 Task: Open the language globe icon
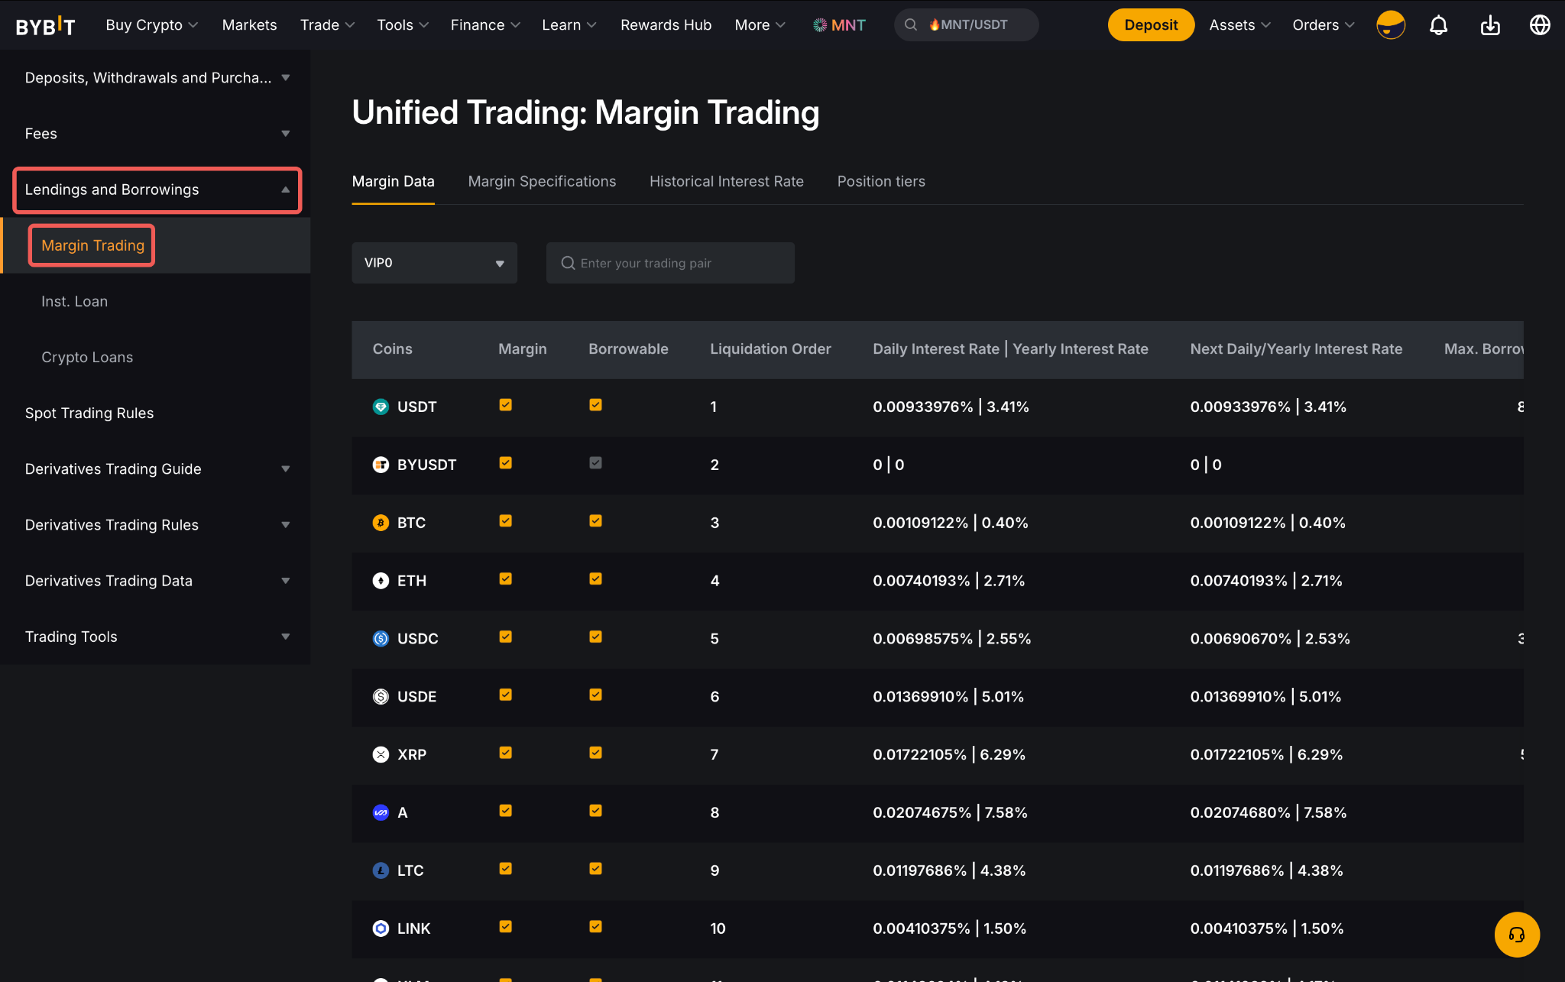pyautogui.click(x=1540, y=25)
